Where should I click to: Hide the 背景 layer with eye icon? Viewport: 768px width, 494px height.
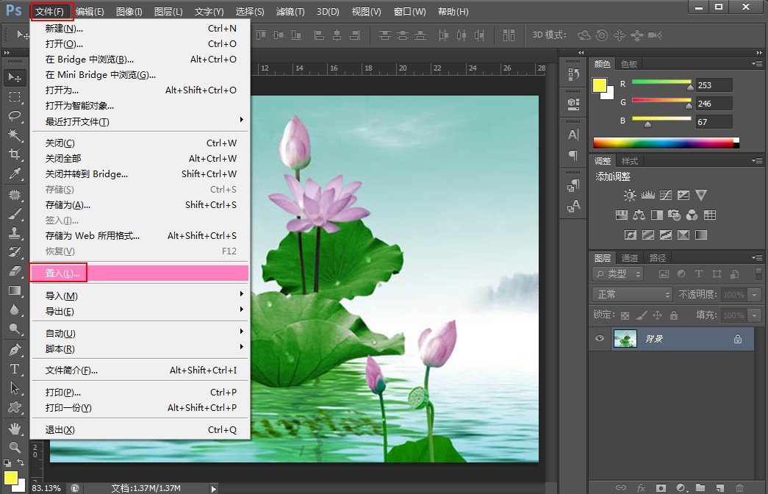coord(600,339)
